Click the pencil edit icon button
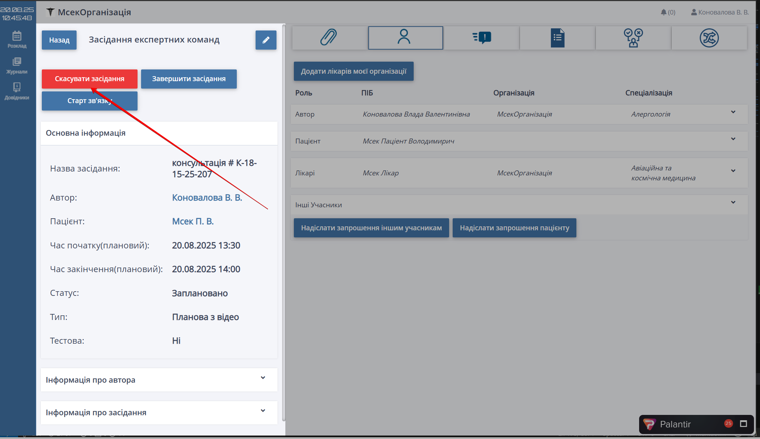 point(266,40)
